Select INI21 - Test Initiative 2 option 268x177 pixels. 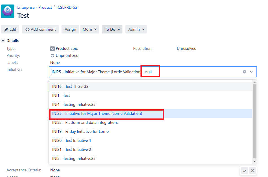pos(151,149)
